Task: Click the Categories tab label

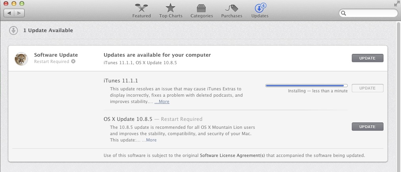Action: pyautogui.click(x=202, y=16)
